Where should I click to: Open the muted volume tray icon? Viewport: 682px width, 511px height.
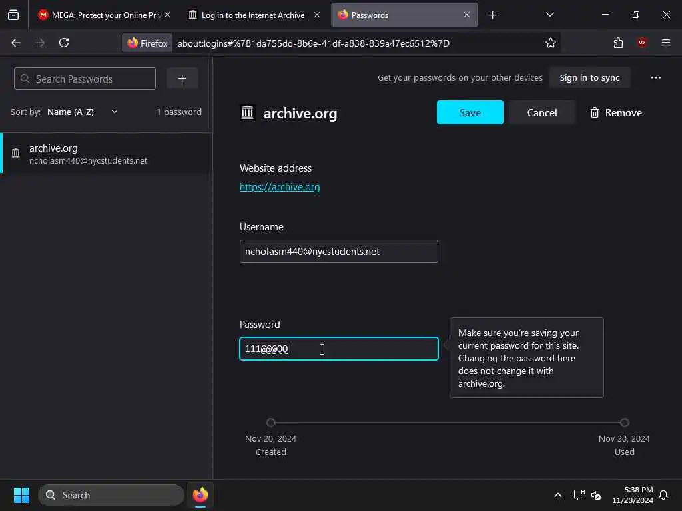click(596, 495)
